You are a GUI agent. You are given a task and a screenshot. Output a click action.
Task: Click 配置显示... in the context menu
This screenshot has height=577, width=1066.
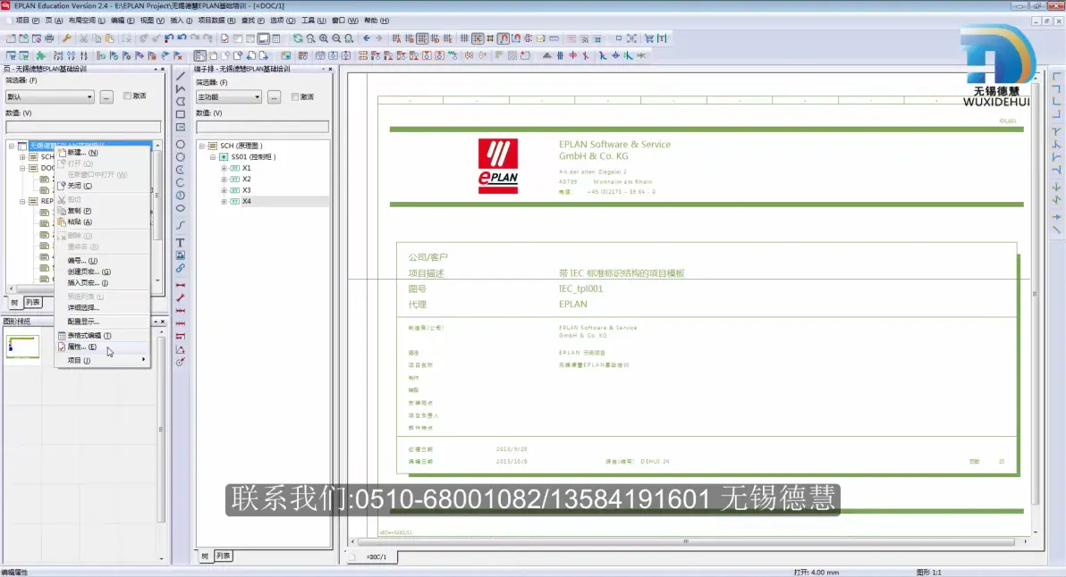[x=102, y=322]
